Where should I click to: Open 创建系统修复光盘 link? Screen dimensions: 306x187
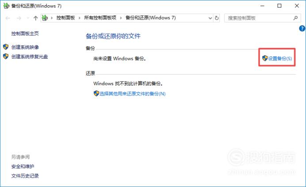coord(30,56)
